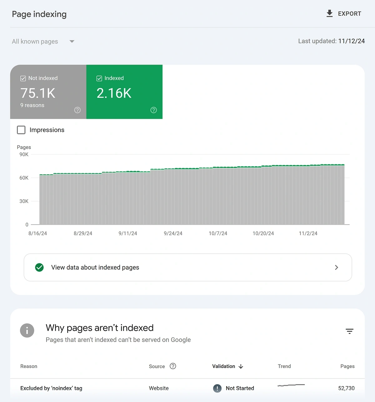375x402 pixels.
Task: Click the 30K y-axis label
Action: coord(24,201)
